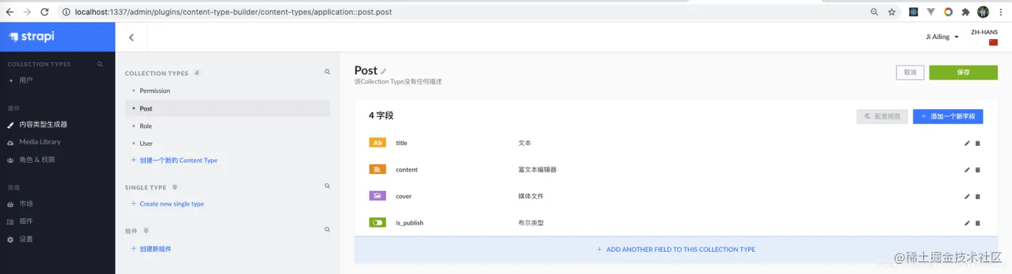Open the browser zoom magnifier icon
1012x274 pixels.
(x=874, y=12)
